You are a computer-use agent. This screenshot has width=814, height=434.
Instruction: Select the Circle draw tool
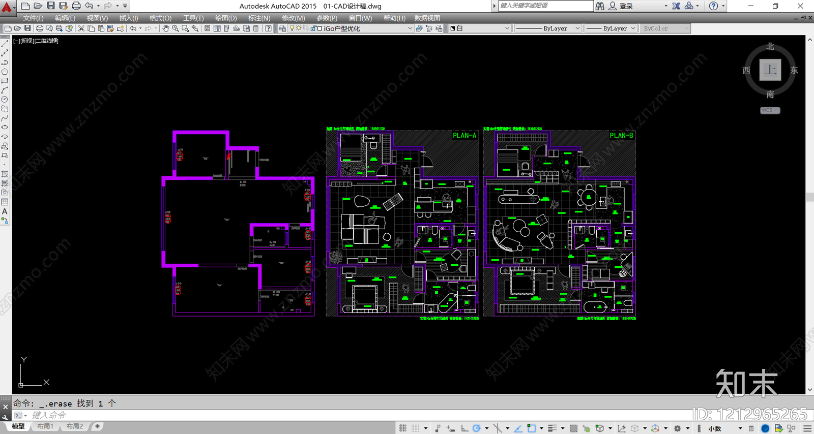coord(5,100)
